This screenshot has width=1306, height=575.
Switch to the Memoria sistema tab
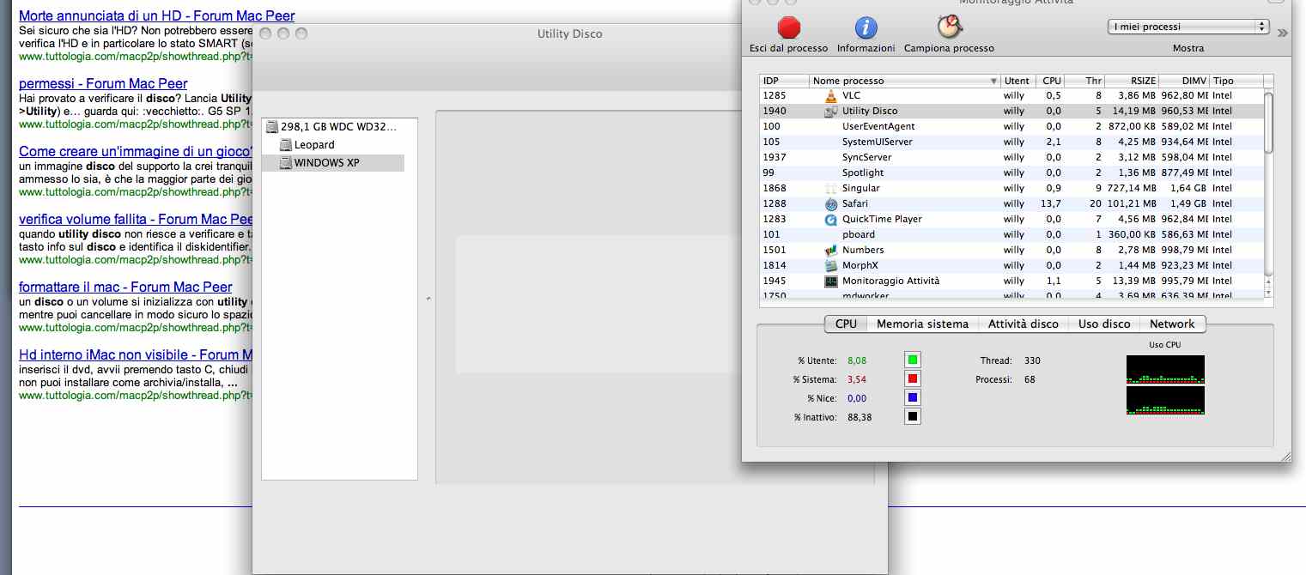pyautogui.click(x=922, y=324)
